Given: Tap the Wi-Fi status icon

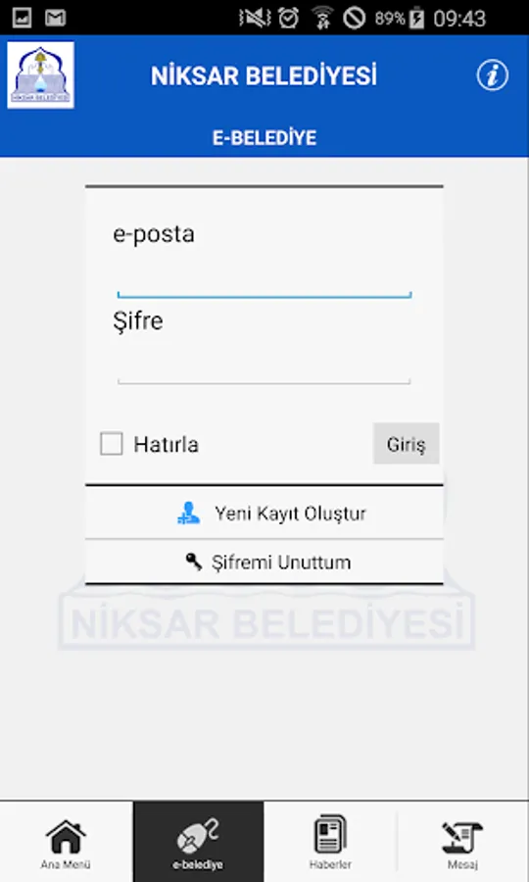Looking at the screenshot, I should pyautogui.click(x=322, y=18).
